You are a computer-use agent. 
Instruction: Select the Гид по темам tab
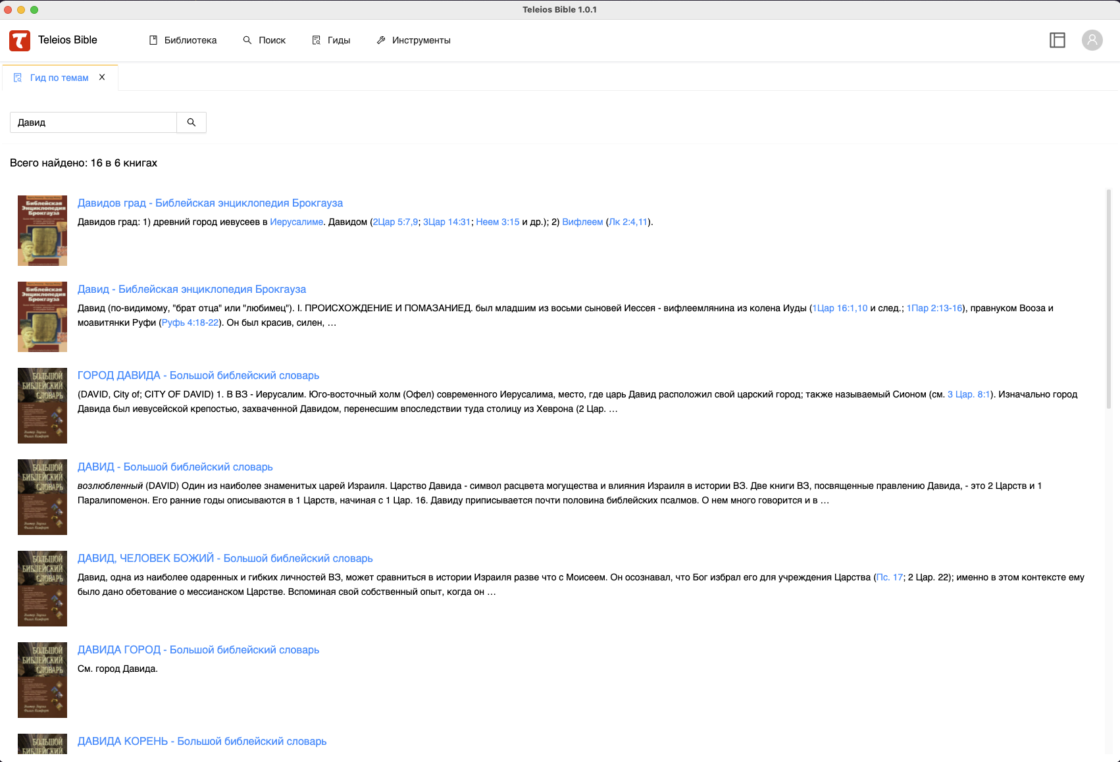[x=59, y=78]
